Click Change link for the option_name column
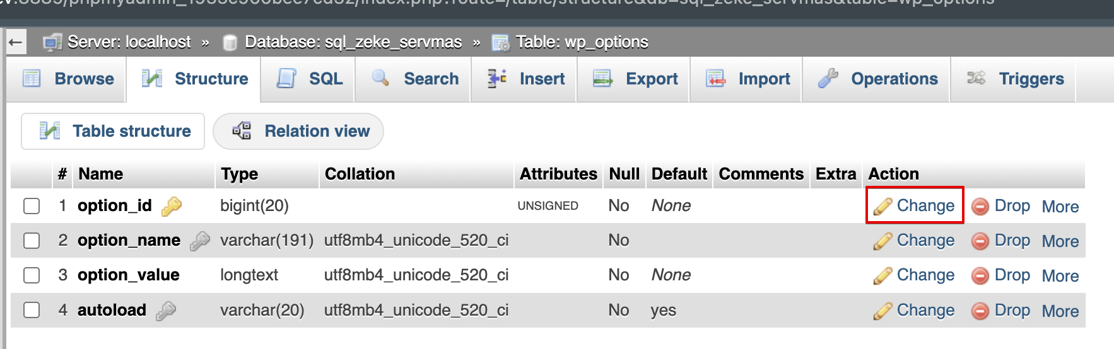This screenshot has width=1114, height=349. (x=925, y=241)
